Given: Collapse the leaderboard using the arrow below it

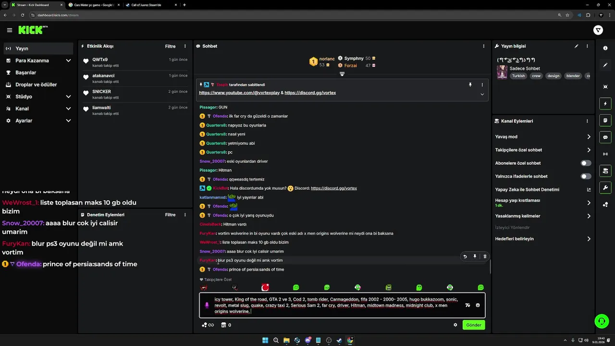Looking at the screenshot, I should pos(342,74).
